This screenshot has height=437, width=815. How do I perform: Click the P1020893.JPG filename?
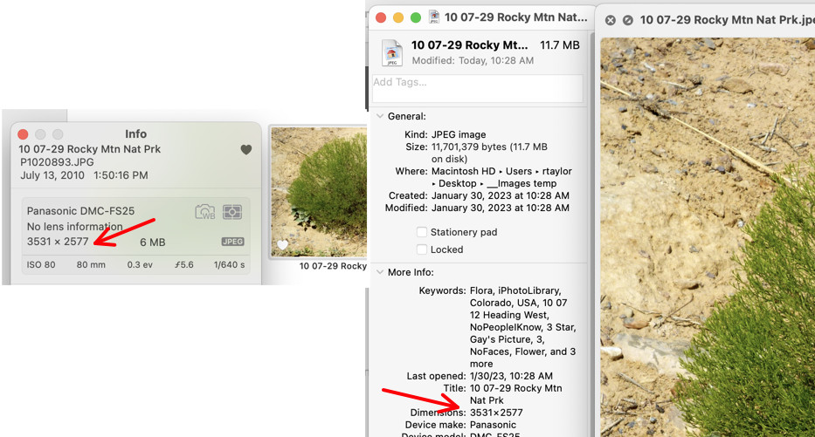(57, 162)
